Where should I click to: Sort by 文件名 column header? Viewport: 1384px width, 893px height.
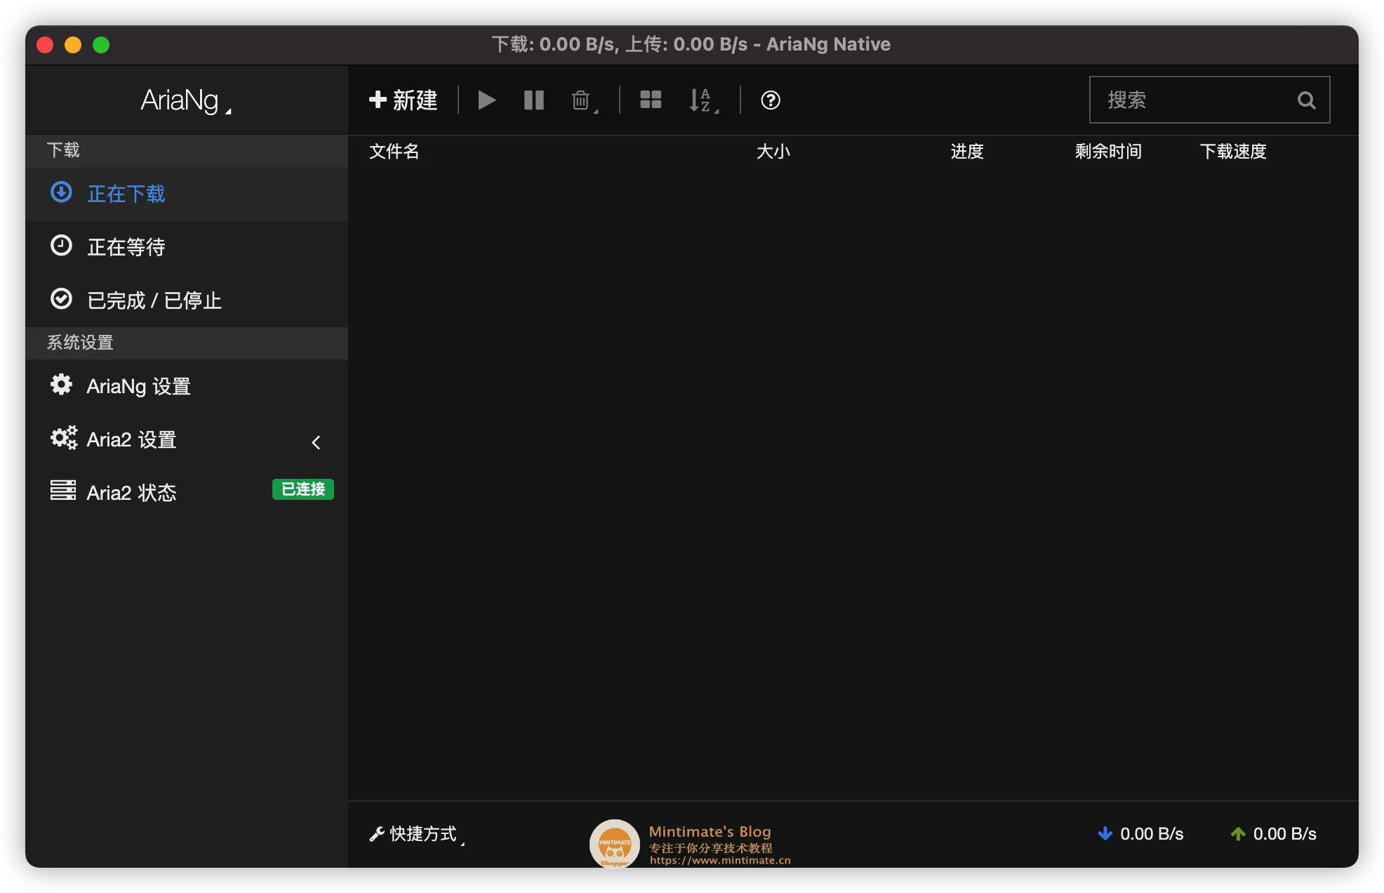[394, 152]
